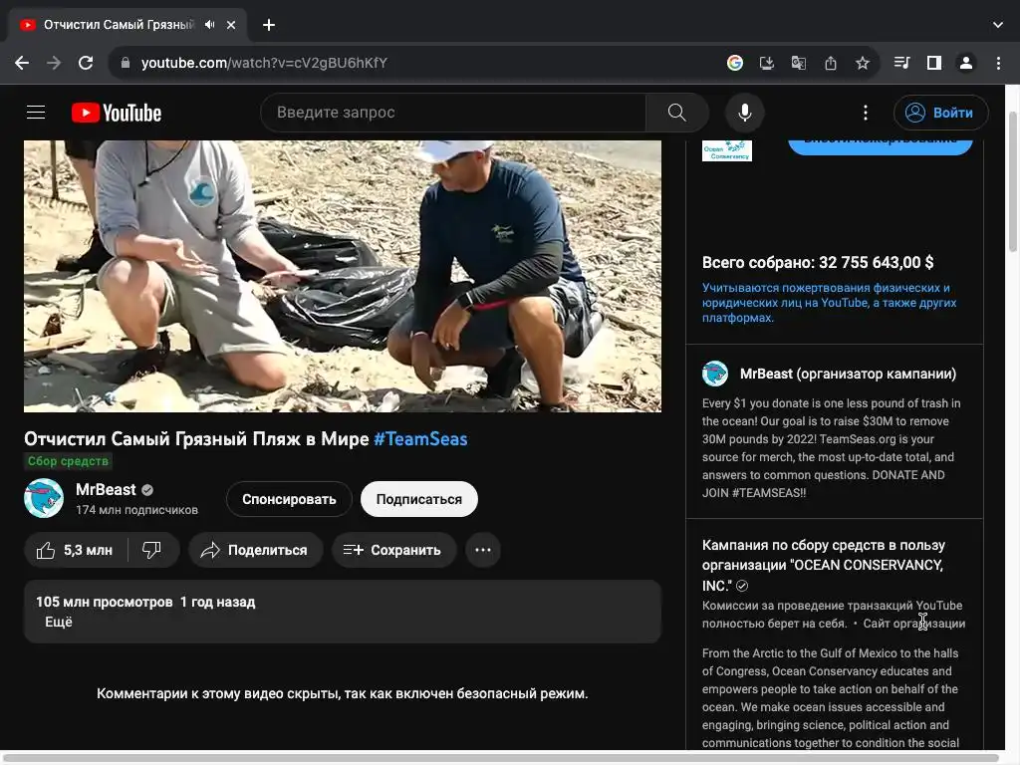Open Chrome three-dot menu
The height and width of the screenshot is (765, 1020).
(998, 63)
